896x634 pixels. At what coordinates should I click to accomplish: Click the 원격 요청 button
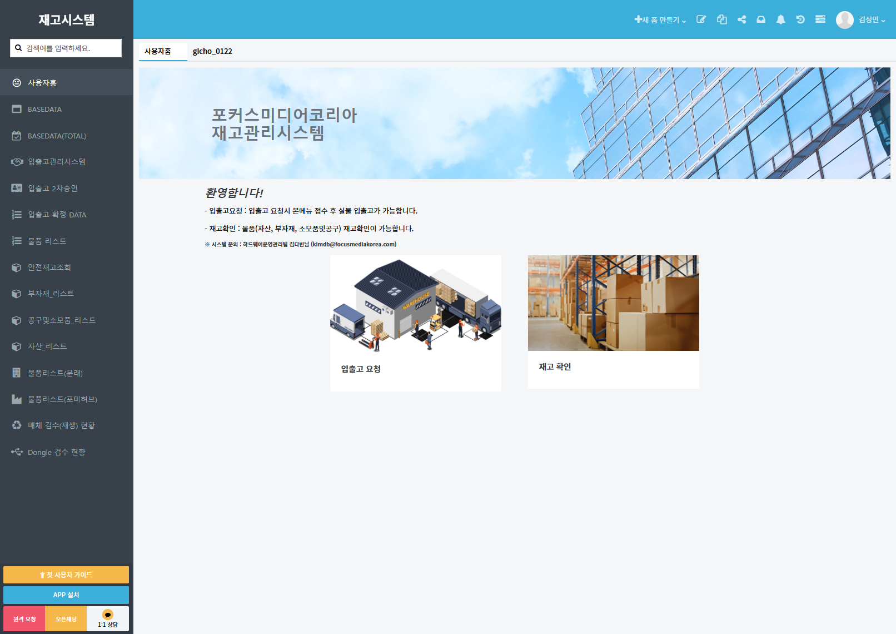24,619
